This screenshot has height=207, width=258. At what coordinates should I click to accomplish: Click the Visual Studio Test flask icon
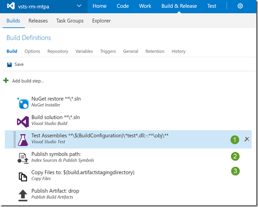[23, 139]
